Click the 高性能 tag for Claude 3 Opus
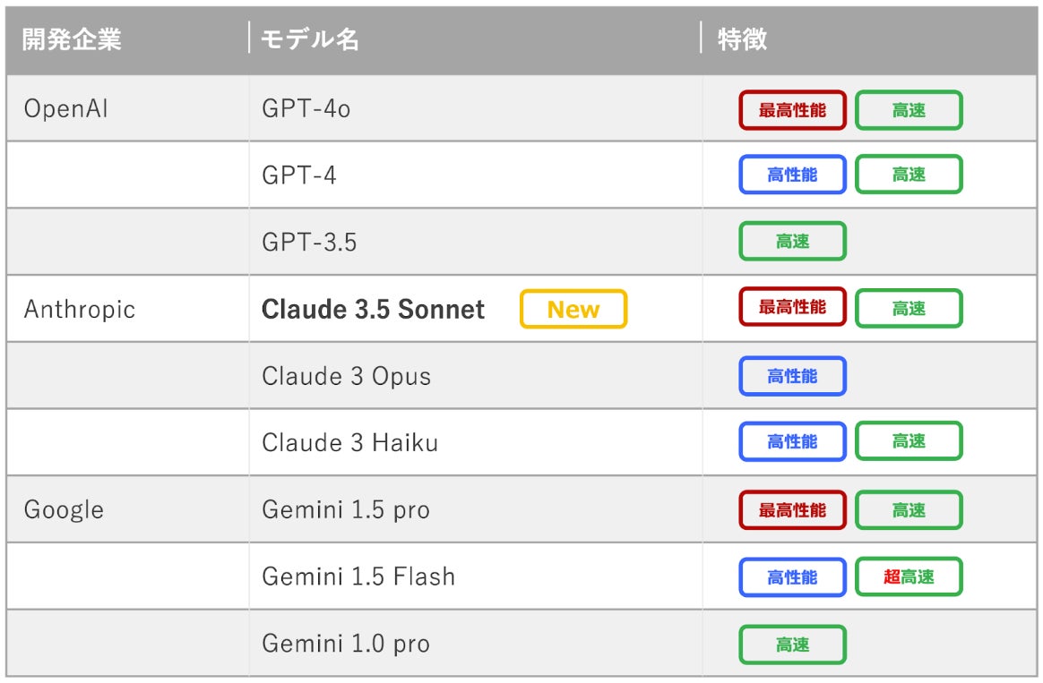Screen dimensions: 1043x683 pos(792,376)
